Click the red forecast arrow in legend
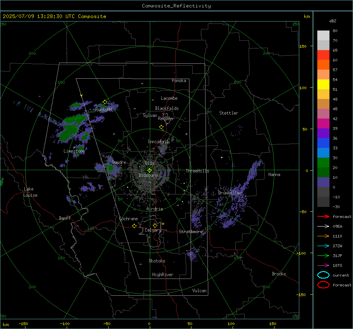 (323, 216)
